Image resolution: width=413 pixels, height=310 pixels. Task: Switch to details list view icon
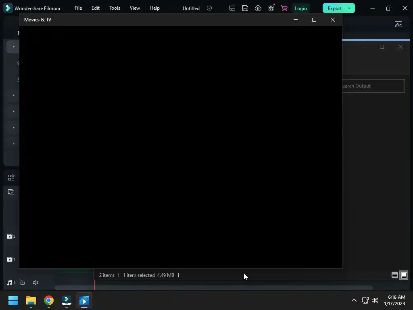click(x=394, y=275)
